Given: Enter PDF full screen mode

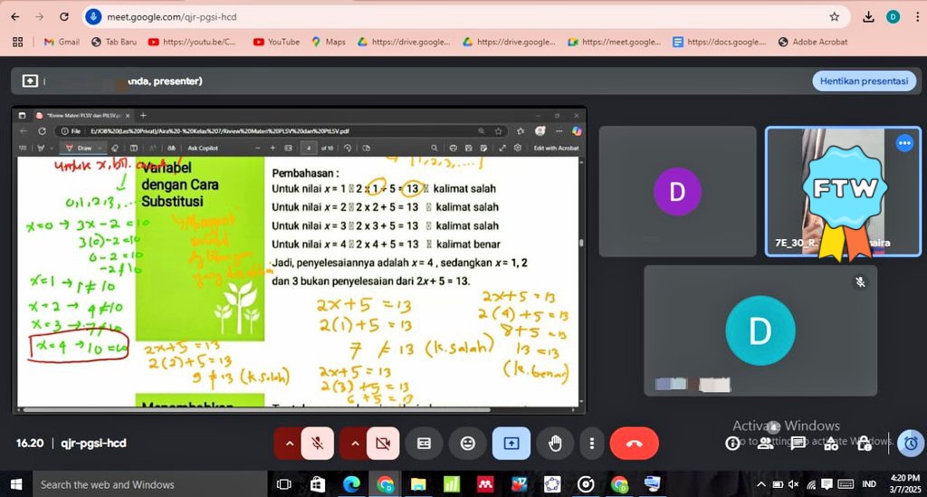Looking at the screenshot, I should coord(502,148).
